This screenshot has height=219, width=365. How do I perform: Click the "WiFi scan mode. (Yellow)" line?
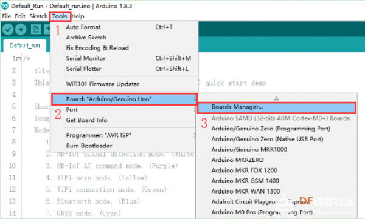[97, 178]
